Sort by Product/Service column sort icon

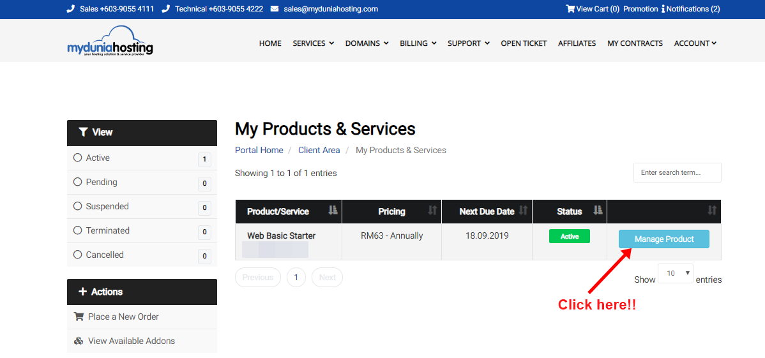[332, 211]
